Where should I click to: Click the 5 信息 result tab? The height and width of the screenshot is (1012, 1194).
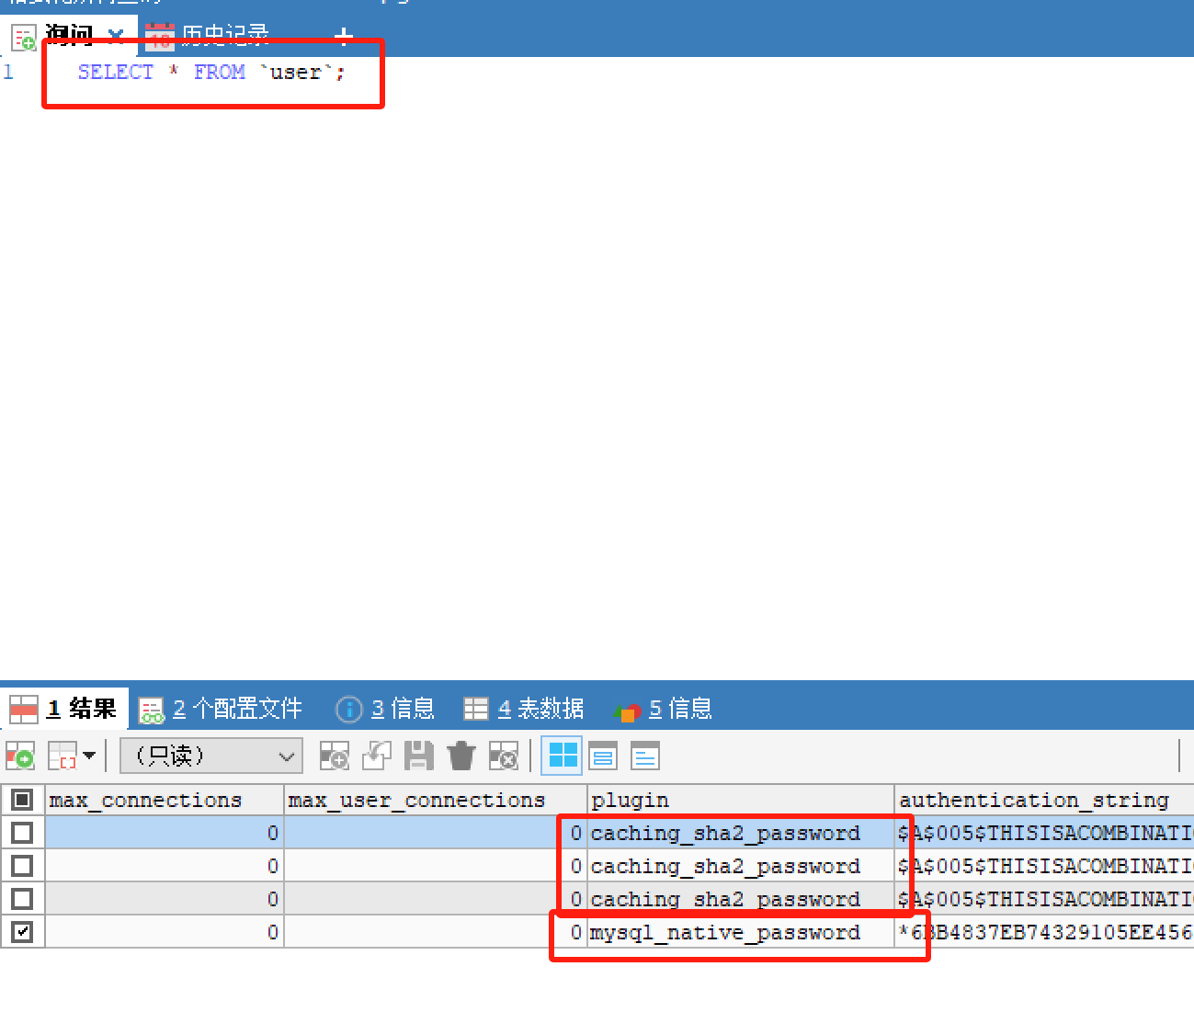[x=662, y=708]
